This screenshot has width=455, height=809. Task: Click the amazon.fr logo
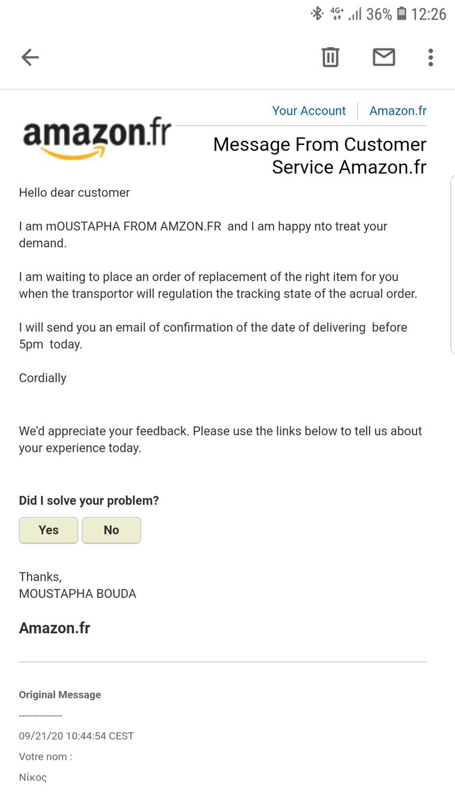click(97, 140)
